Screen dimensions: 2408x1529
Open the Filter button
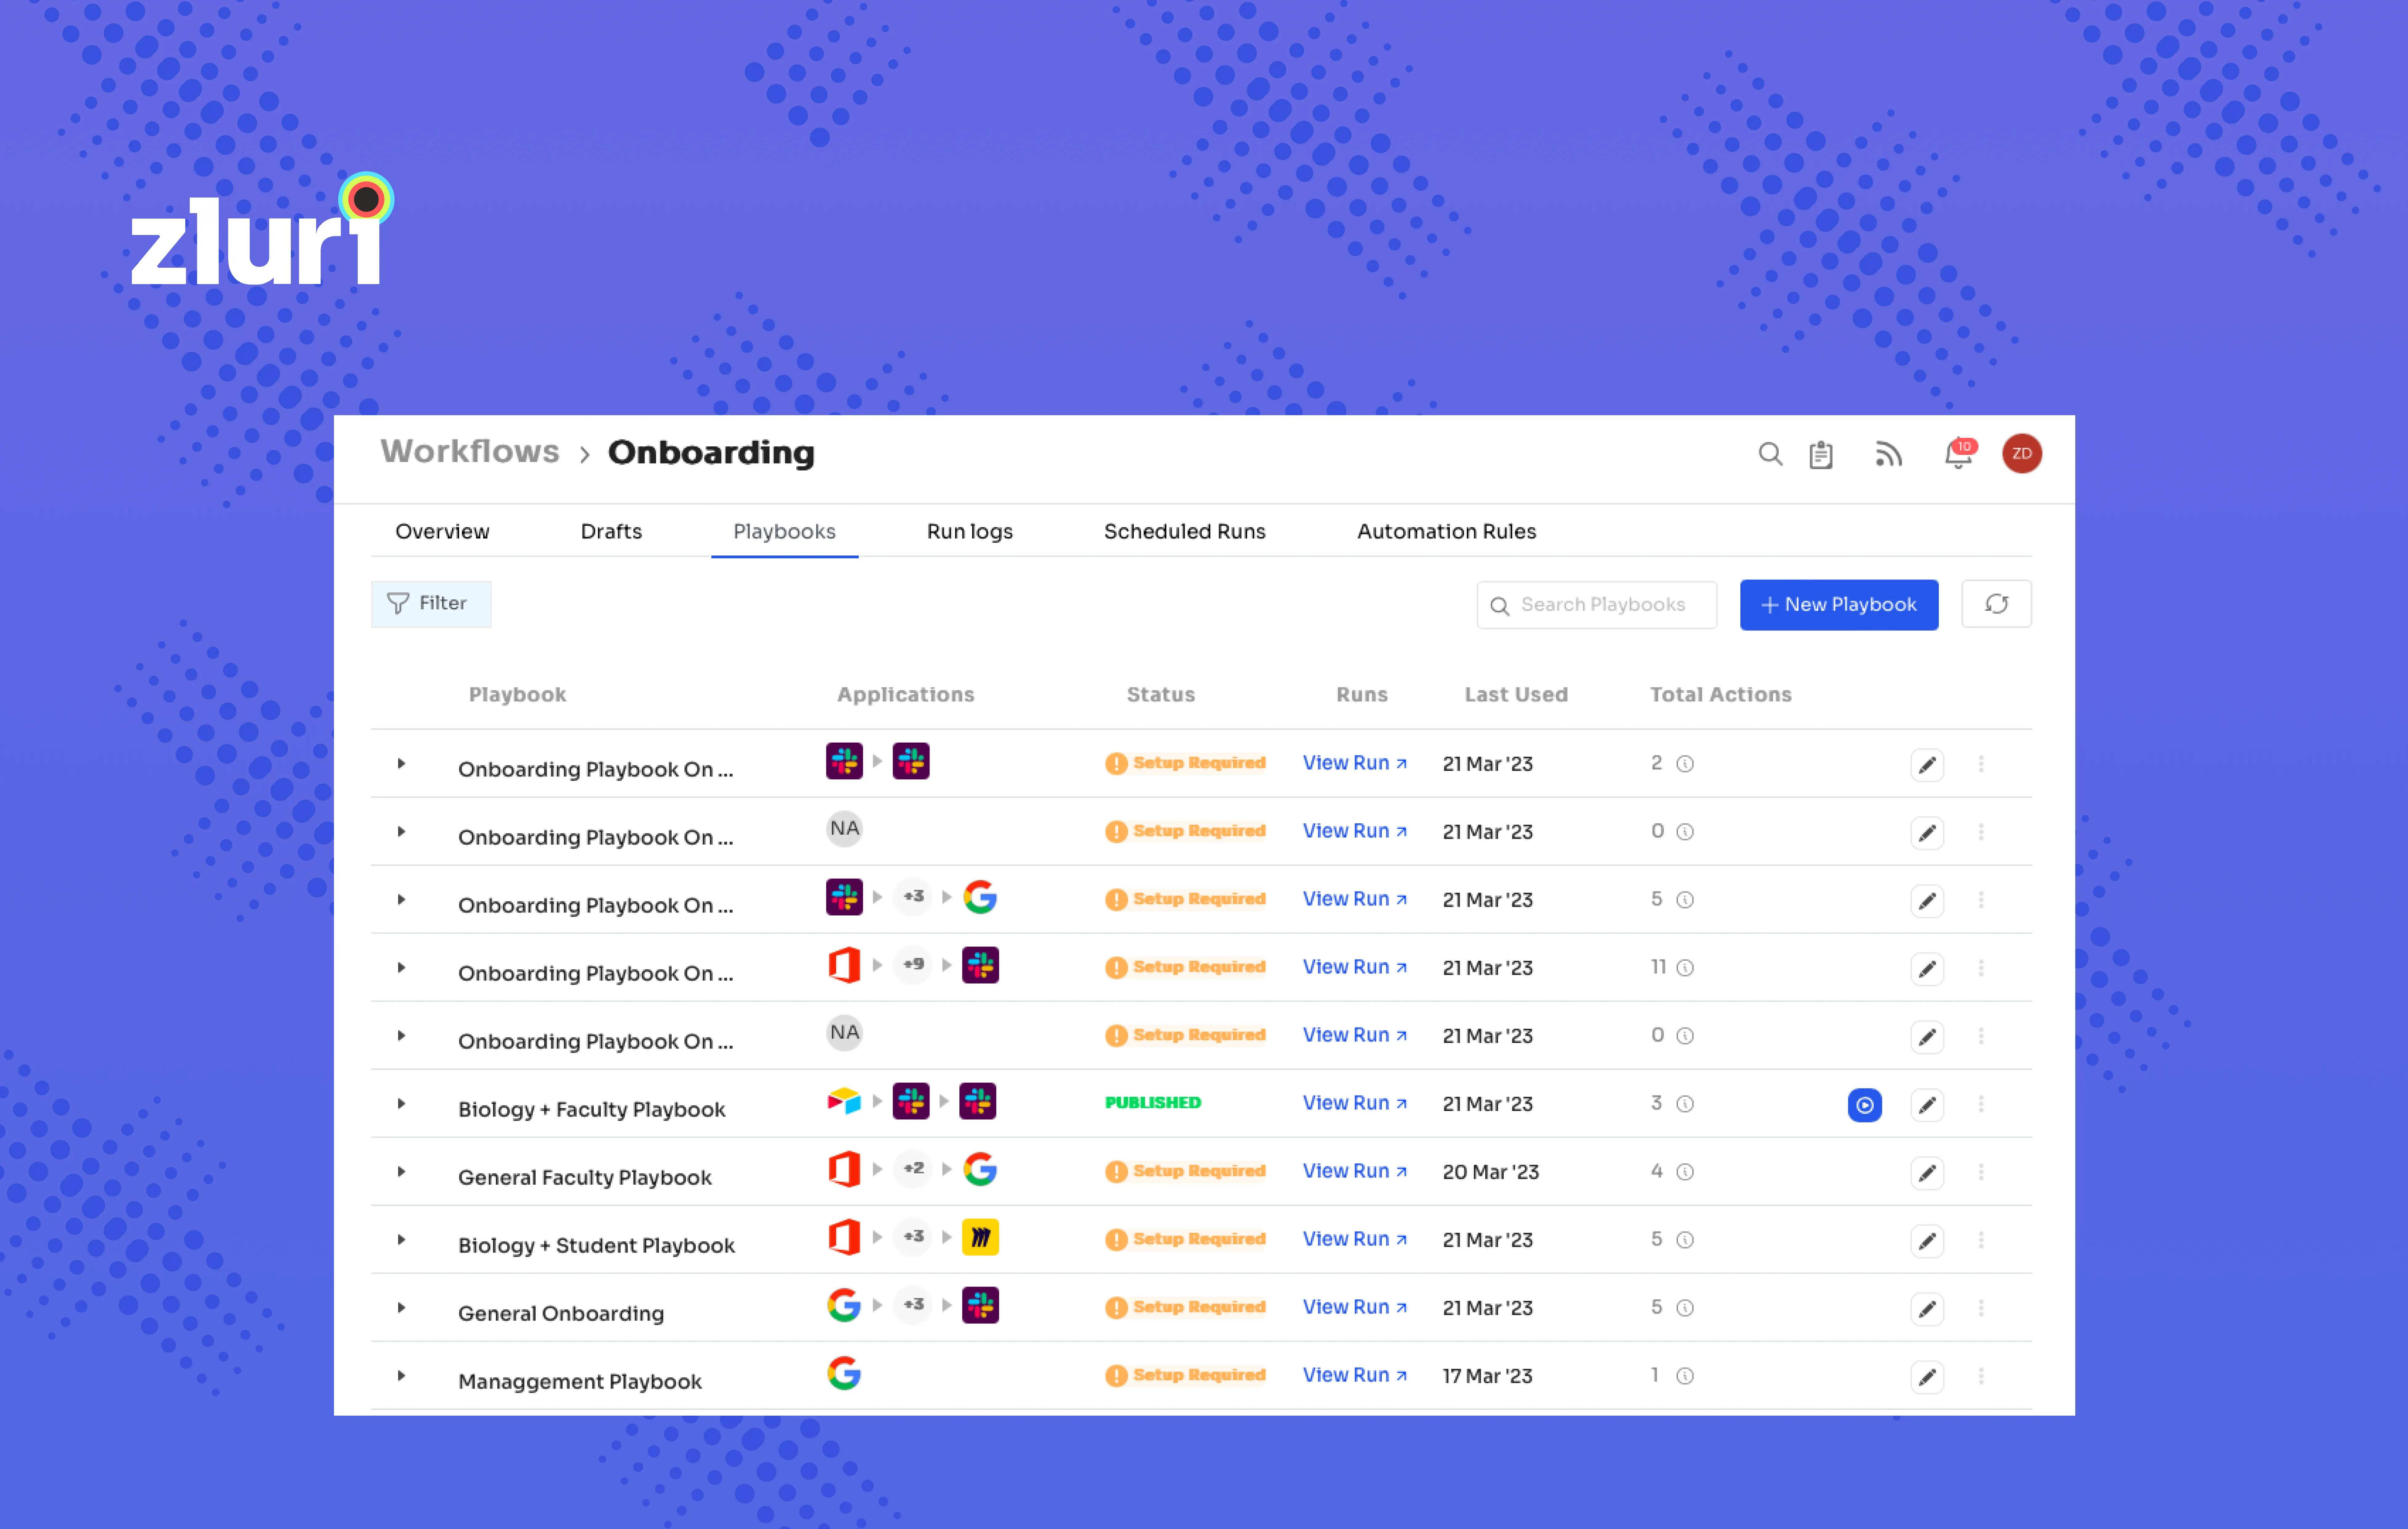tap(431, 604)
